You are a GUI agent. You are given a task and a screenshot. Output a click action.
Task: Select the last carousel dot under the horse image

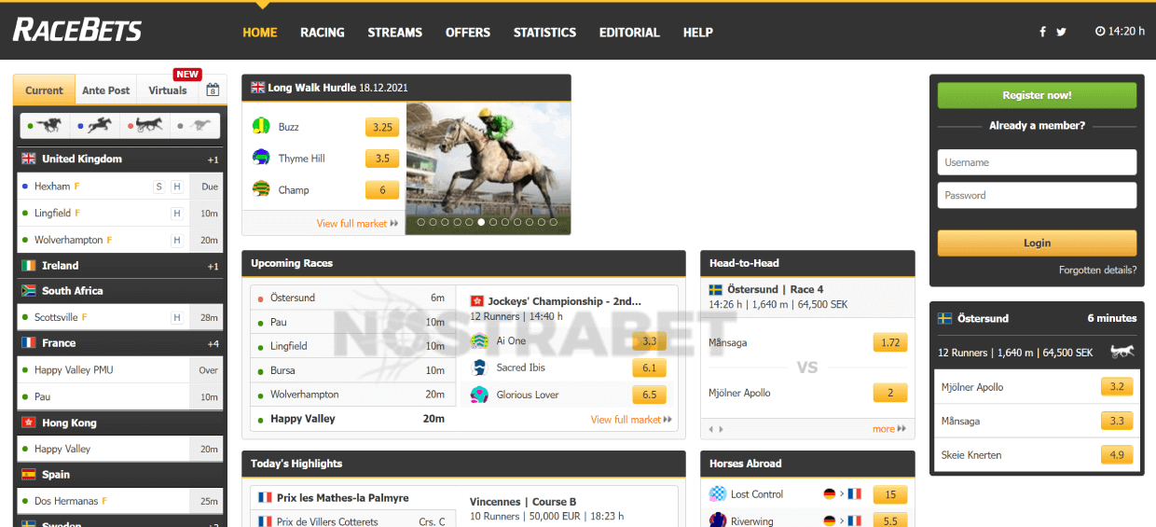554,223
